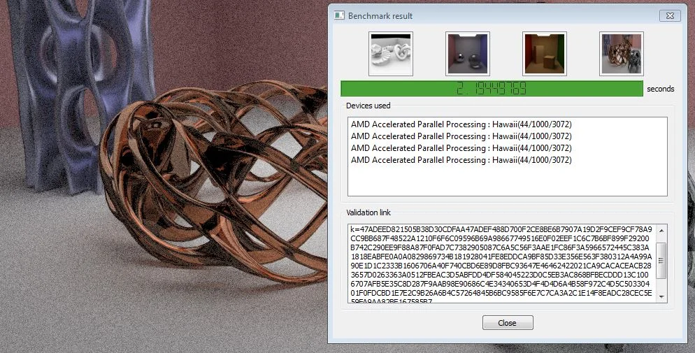
Task: Click the 'seconds' label beside result bar
Action: point(661,89)
